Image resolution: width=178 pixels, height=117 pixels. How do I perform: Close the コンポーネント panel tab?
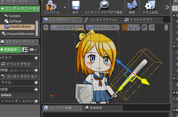click(35, 2)
